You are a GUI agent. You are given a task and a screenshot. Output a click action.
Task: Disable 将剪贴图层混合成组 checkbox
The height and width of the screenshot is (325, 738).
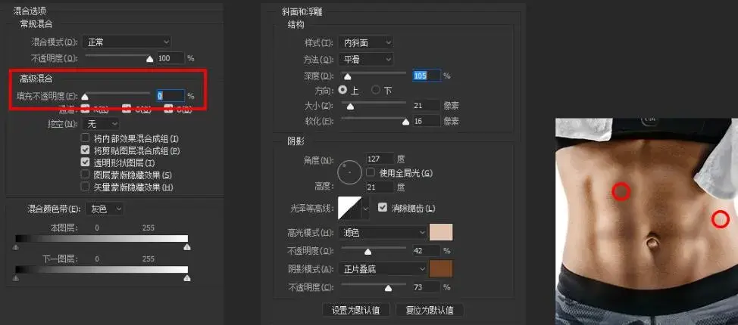click(85, 150)
